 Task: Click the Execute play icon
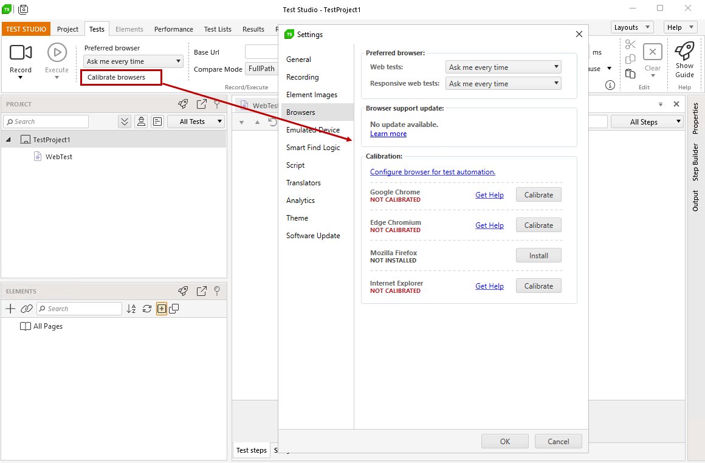click(x=57, y=53)
